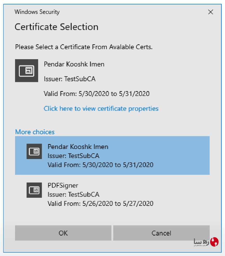Image resolution: width=225 pixels, height=256 pixels.
Task: Click the PDFSigner row's Issuer: TestSubCA line
Action: [73, 194]
